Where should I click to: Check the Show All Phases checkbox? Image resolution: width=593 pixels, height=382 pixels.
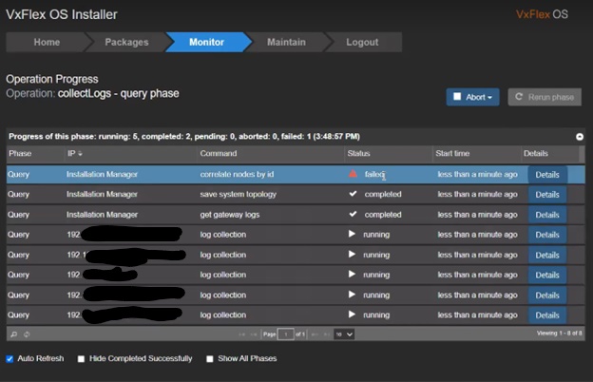click(210, 359)
